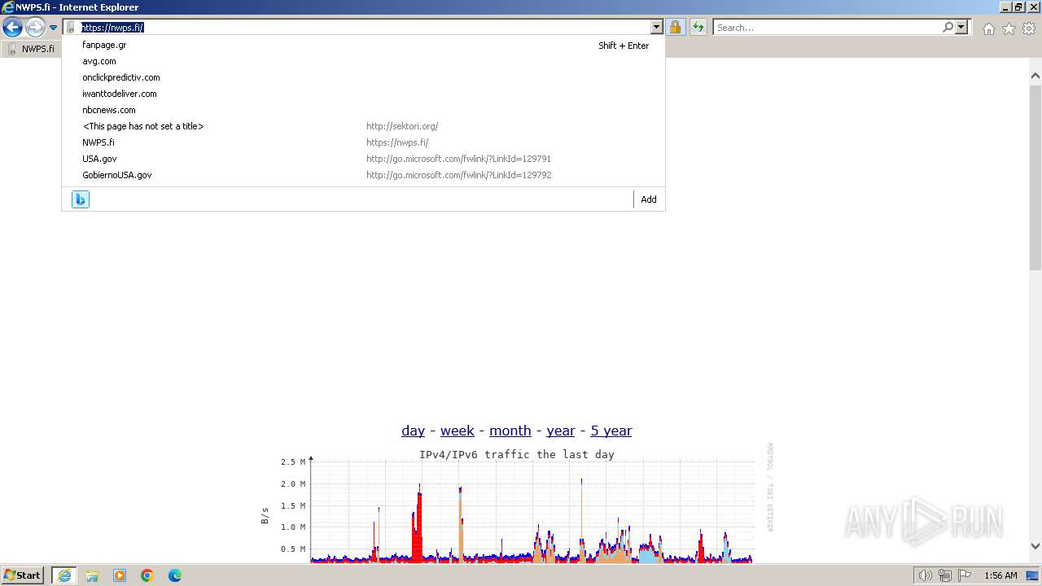
Task: Click the scrollbar down arrow
Action: 1035,546
